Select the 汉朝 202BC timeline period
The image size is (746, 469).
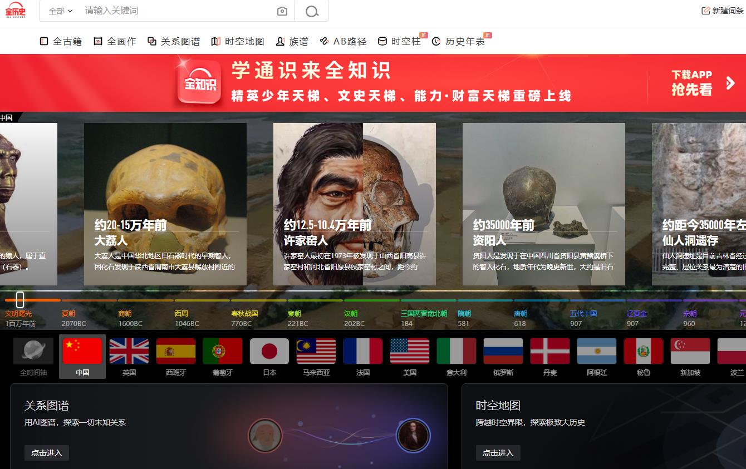(x=354, y=318)
